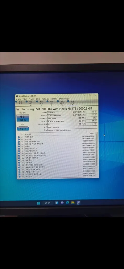Click the taskbar 검색 search box
The image size is (124, 269).
tap(48, 203)
